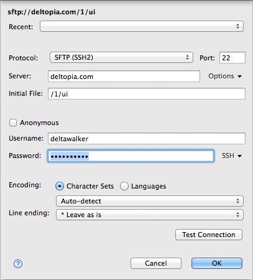The image size is (253, 280).
Task: Click the Username field deltawalker
Action: click(x=147, y=139)
